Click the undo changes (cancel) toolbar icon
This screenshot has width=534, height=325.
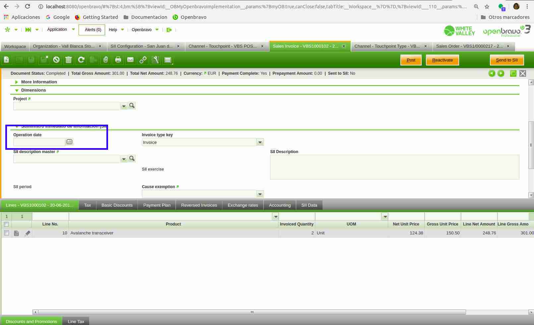tap(56, 60)
